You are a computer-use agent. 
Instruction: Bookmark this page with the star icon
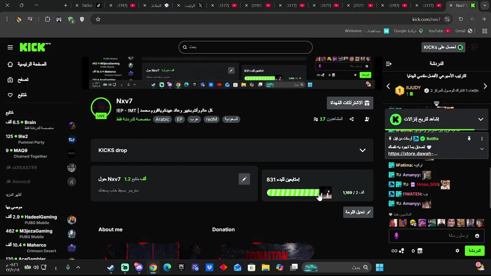pos(98,19)
